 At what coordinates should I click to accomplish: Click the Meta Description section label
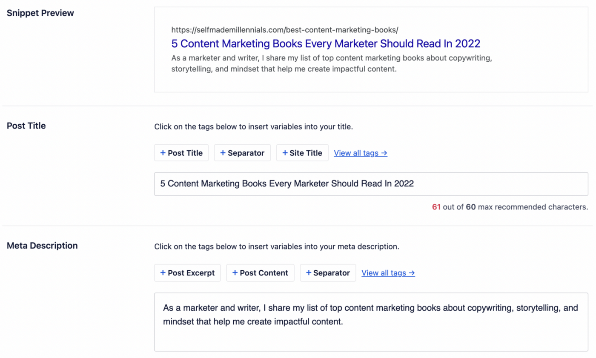click(x=42, y=246)
